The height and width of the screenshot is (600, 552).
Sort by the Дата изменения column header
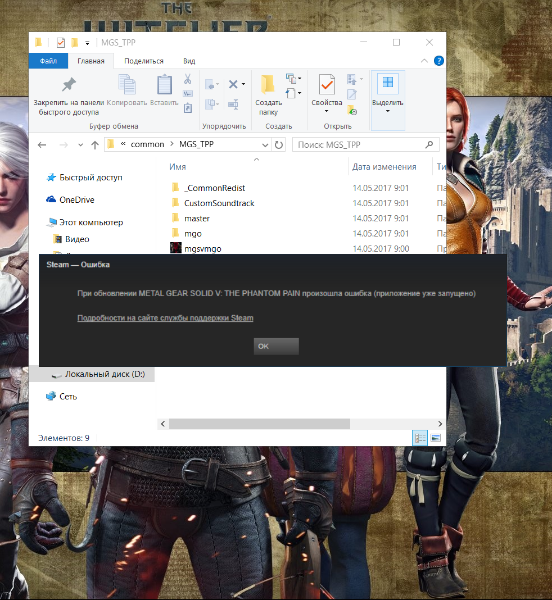point(384,167)
